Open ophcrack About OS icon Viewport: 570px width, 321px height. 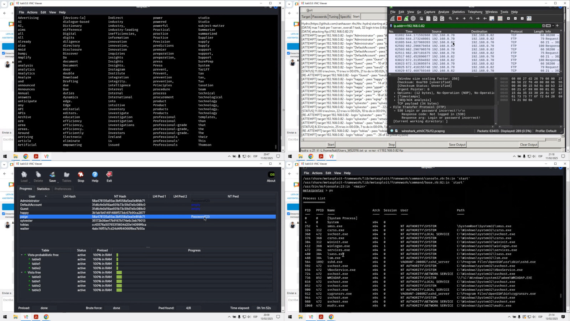pyautogui.click(x=271, y=177)
